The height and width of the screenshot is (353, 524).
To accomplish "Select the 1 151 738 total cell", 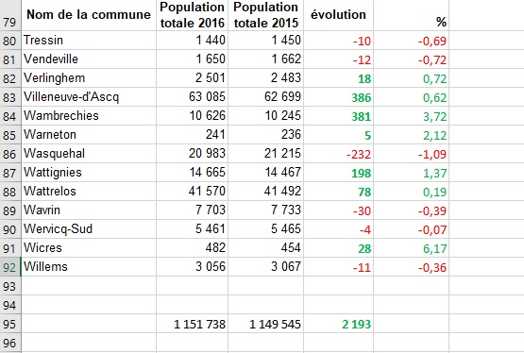I will 193,324.
